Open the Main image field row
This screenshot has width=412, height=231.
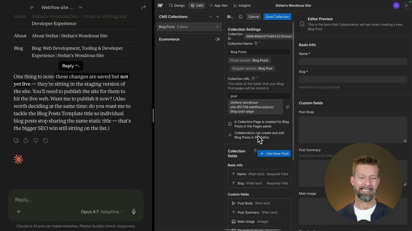point(259,221)
